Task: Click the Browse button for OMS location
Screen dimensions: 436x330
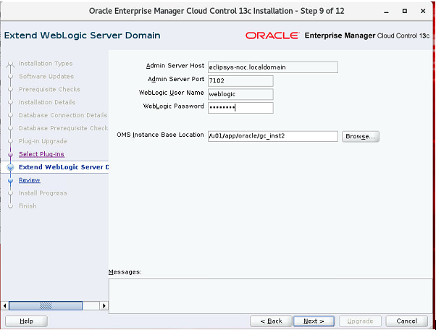Action: point(360,136)
